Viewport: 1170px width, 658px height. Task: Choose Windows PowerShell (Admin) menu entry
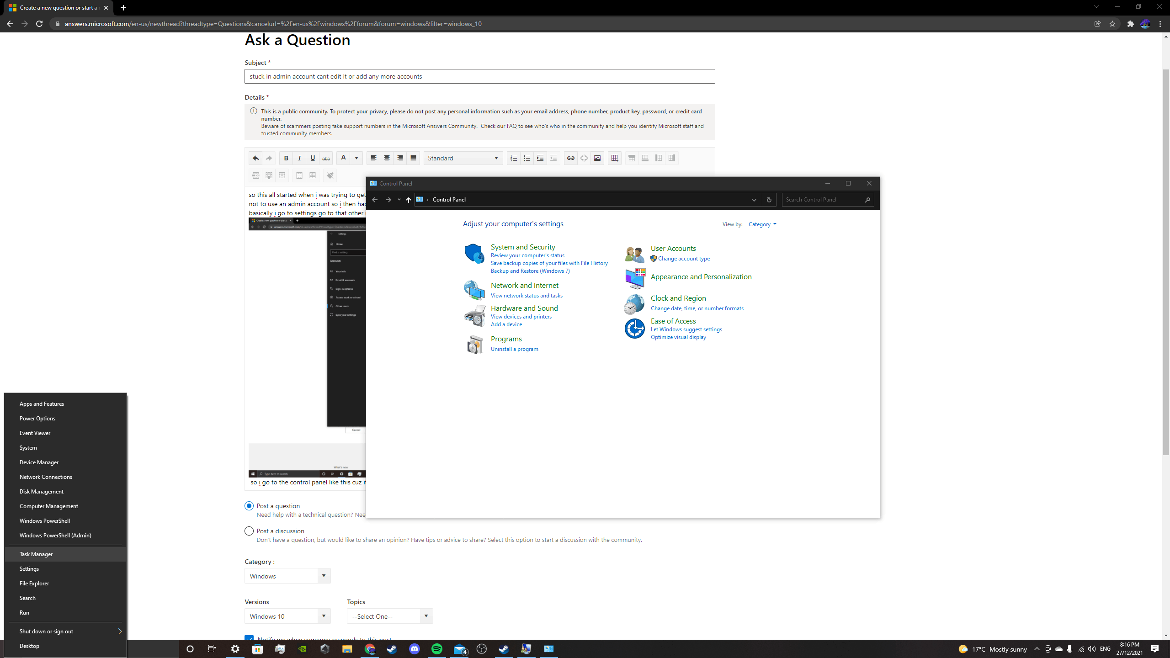(65, 535)
